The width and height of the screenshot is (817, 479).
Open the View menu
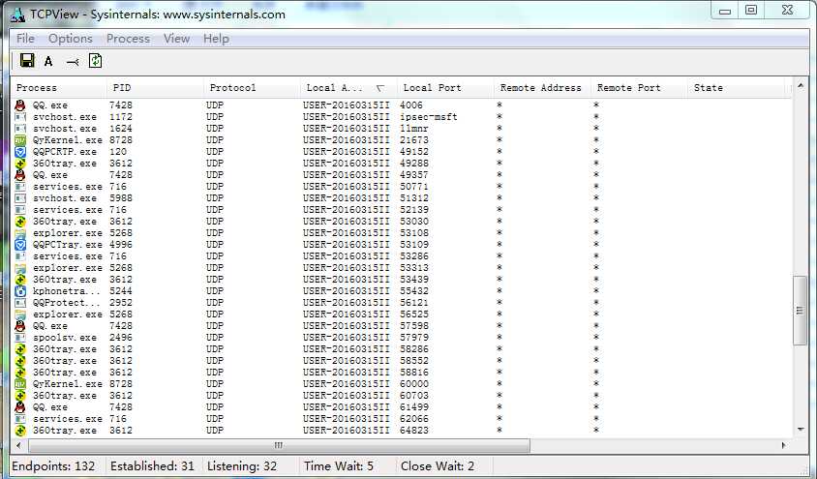pos(176,39)
